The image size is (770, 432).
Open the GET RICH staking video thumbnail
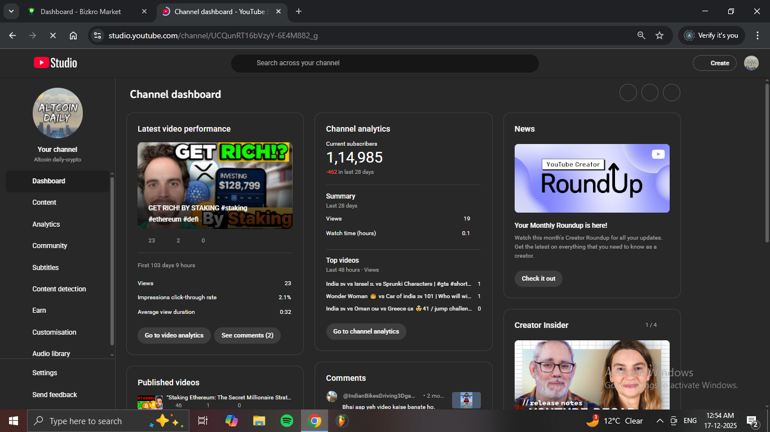tap(215, 186)
